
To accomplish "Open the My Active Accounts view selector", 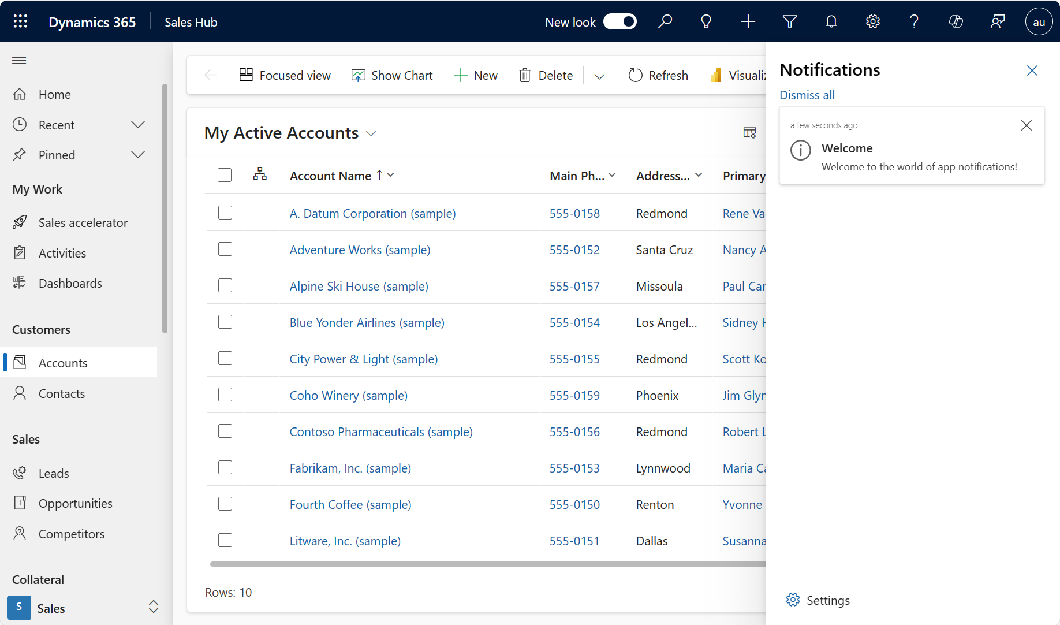I will (290, 133).
